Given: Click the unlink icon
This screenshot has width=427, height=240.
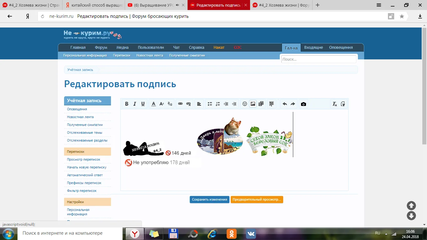Looking at the screenshot, I should tap(188, 104).
